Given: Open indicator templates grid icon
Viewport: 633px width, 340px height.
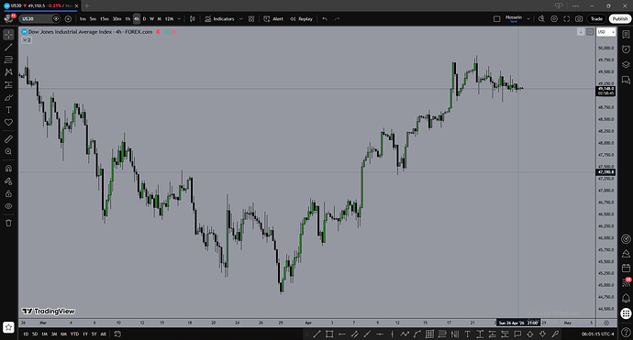Looking at the screenshot, I should point(251,19).
